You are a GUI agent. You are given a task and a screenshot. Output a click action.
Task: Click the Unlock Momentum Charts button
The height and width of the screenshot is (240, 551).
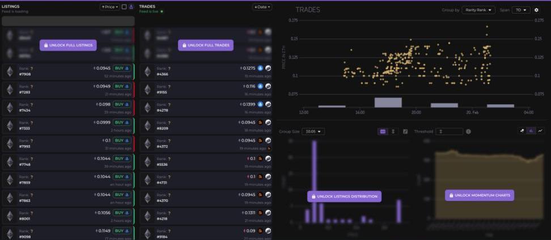coord(479,195)
